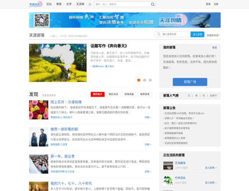Select the second carousel dot
249x191 pixels.
tap(144, 80)
